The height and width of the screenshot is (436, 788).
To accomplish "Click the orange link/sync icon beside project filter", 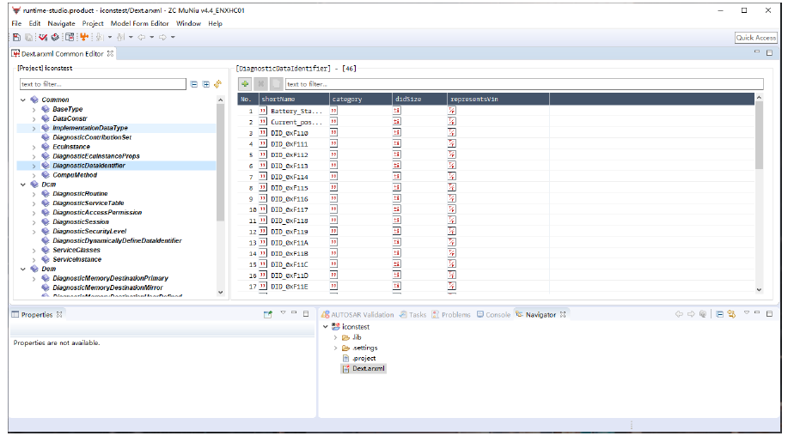I will [217, 84].
